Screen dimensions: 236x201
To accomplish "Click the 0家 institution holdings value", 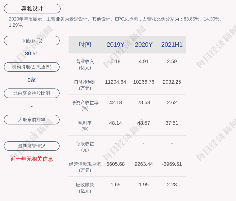I will click(32, 80).
